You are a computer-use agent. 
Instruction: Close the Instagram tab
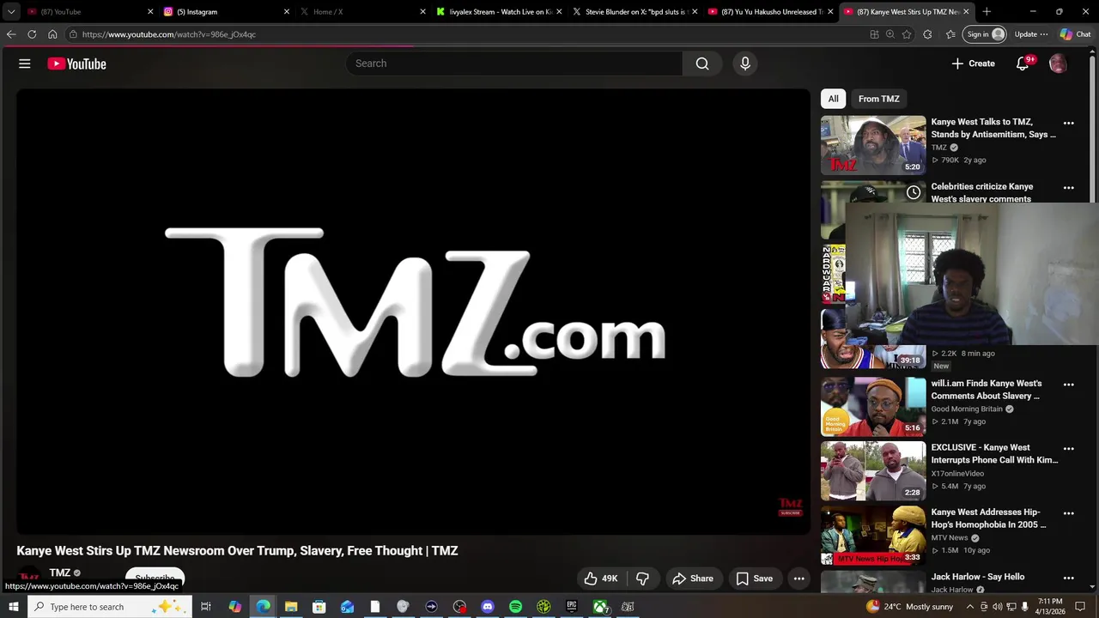tap(287, 12)
